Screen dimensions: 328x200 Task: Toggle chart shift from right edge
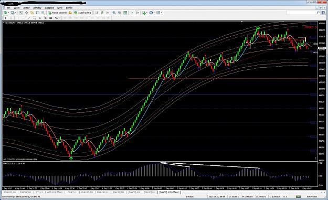[137, 13]
